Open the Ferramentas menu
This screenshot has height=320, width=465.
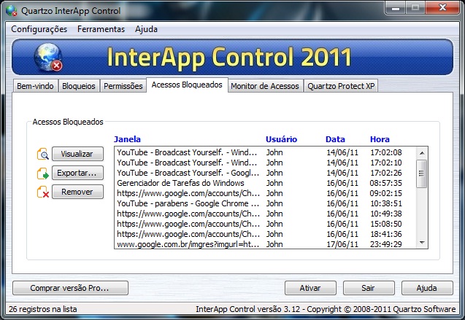coord(101,29)
